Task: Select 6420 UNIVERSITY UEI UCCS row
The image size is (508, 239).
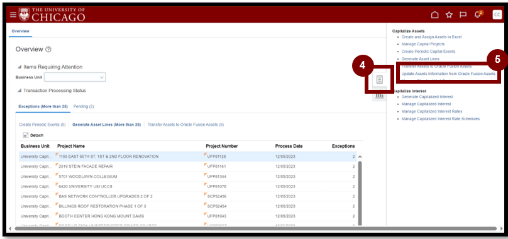Action: click(x=188, y=186)
